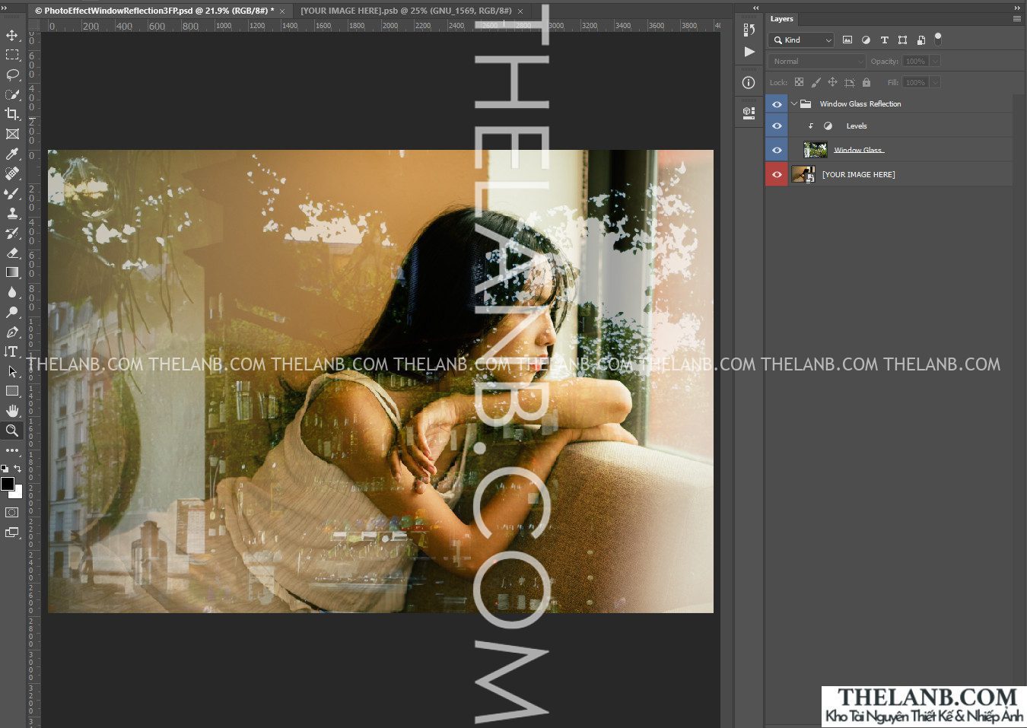
Task: Select the Window Glass layer thumbnail
Action: point(815,150)
